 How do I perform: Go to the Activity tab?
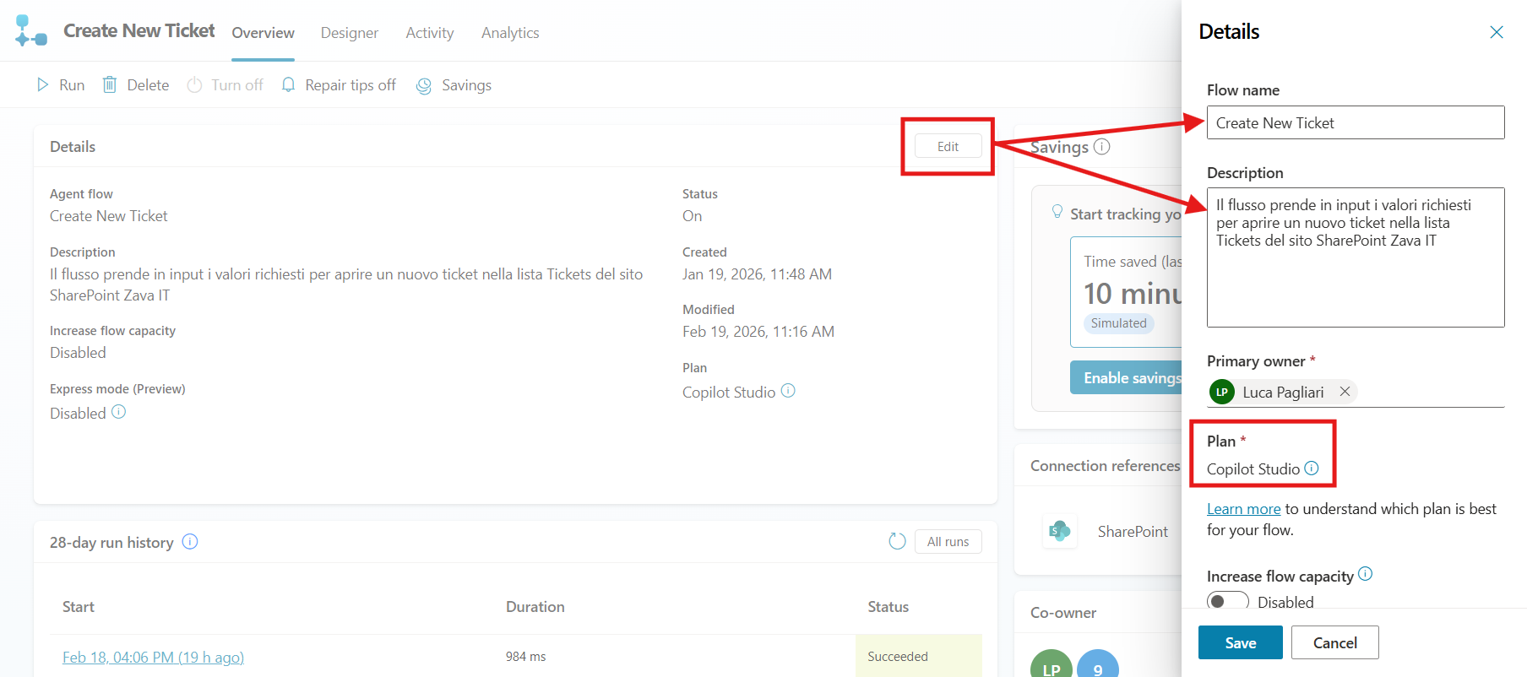[429, 33]
